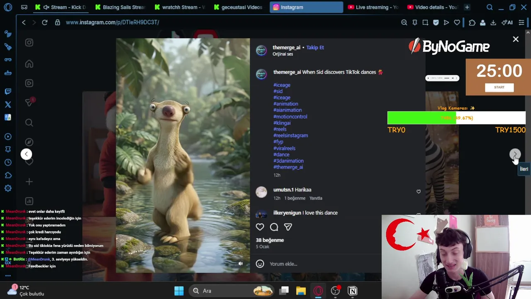This screenshot has width=531, height=299.
Task: Click the comment bubble icon under post
Action: (x=274, y=227)
